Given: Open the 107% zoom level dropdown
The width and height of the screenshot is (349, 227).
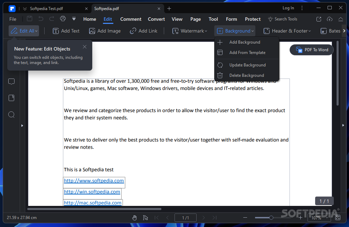Looking at the screenshot, I should click(319, 218).
